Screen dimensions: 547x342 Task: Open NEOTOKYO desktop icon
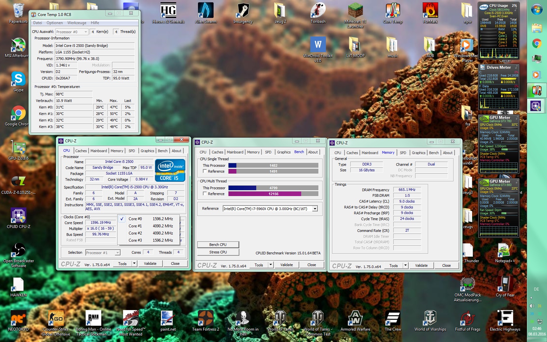pos(18,321)
